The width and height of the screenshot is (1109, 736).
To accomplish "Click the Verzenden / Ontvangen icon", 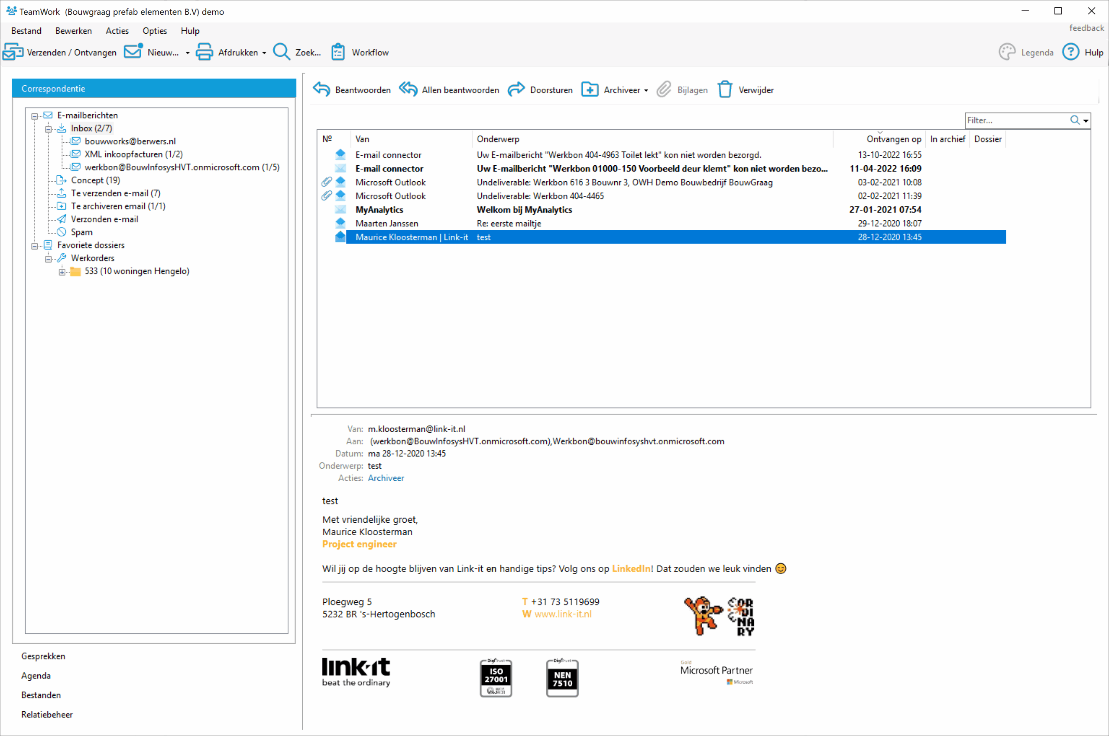I will [x=13, y=52].
